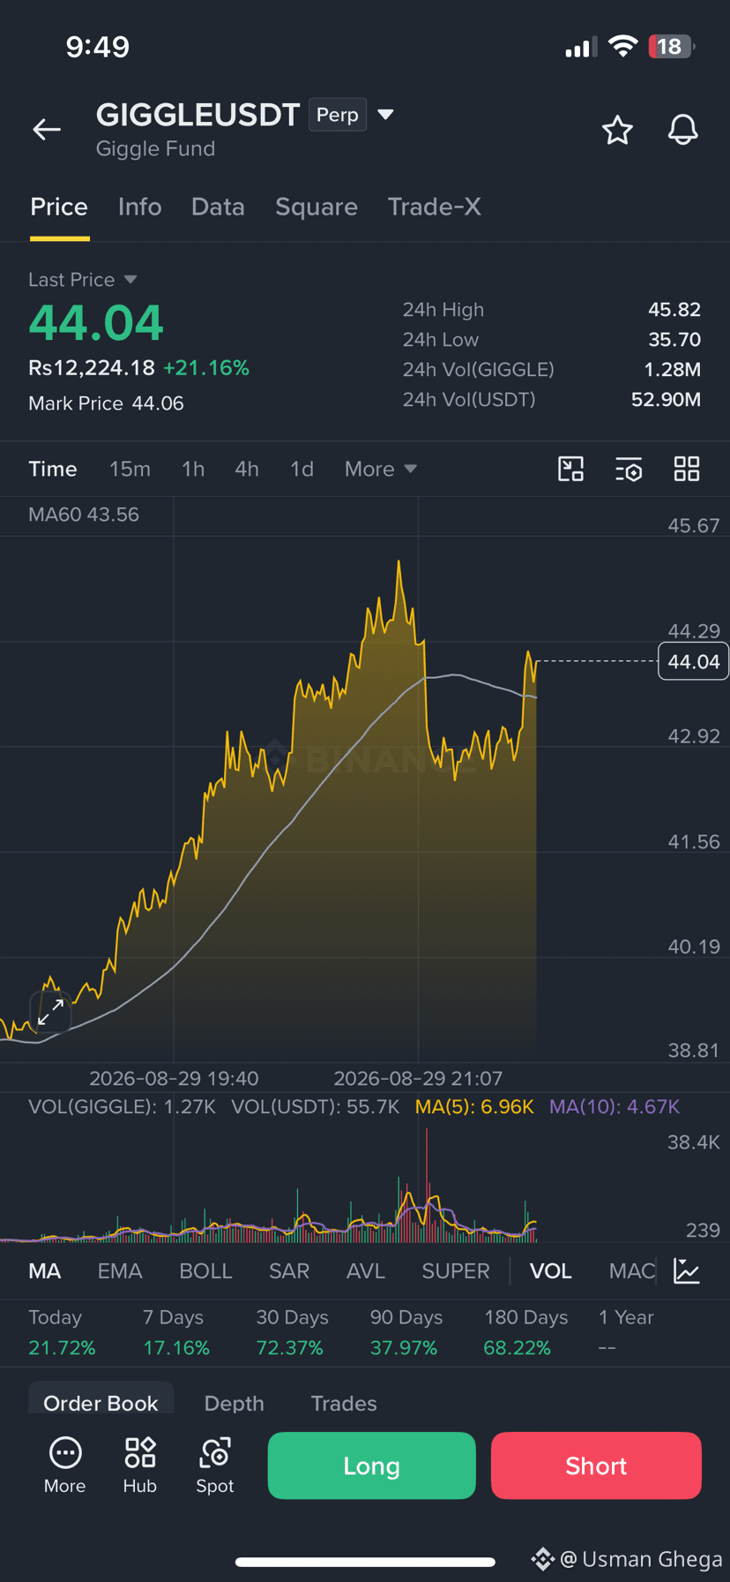
Task: Toggle the MACD sub-indicator
Action: click(x=632, y=1271)
